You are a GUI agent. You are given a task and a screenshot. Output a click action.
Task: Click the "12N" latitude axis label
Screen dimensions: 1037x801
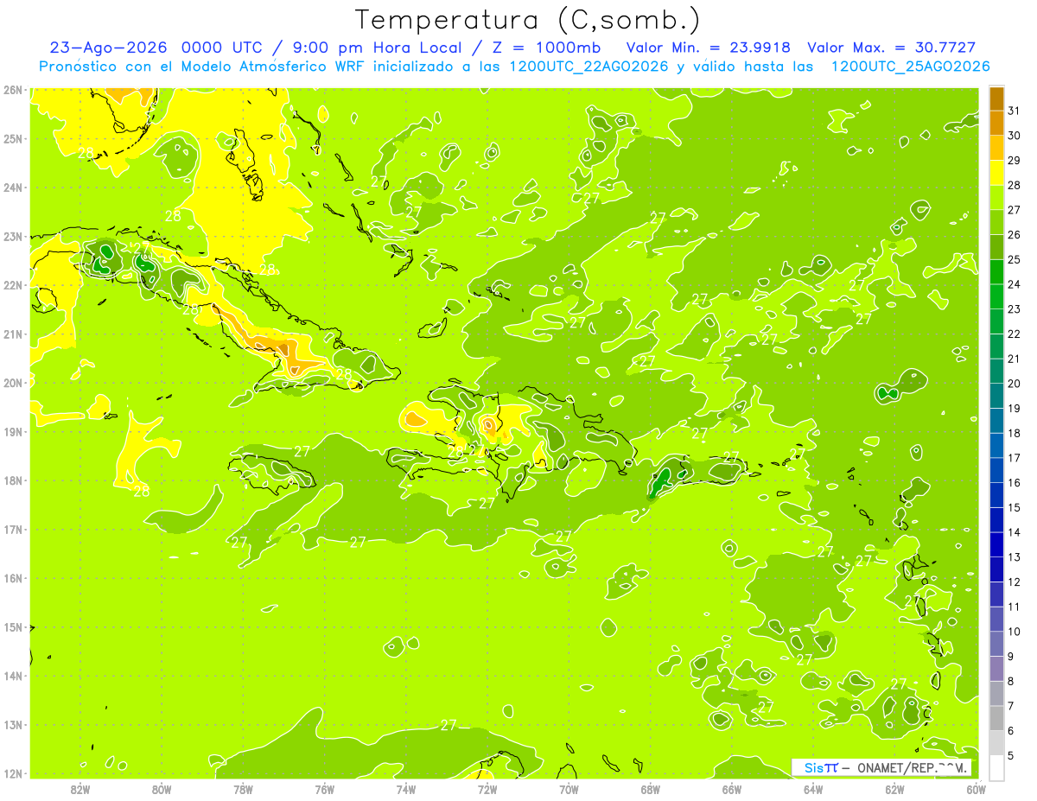point(12,773)
